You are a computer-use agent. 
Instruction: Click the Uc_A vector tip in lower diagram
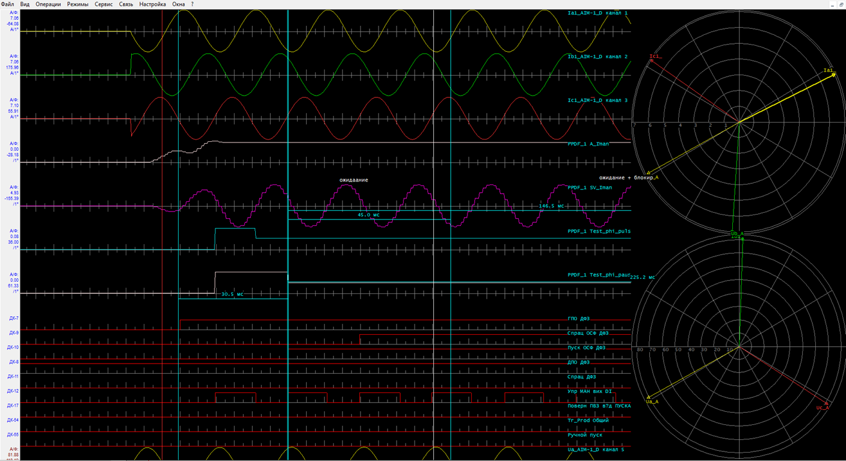pyautogui.click(x=826, y=405)
